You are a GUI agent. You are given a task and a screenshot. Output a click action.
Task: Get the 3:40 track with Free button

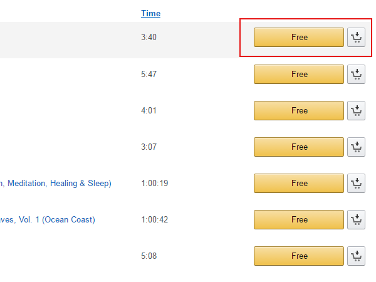pyautogui.click(x=299, y=38)
